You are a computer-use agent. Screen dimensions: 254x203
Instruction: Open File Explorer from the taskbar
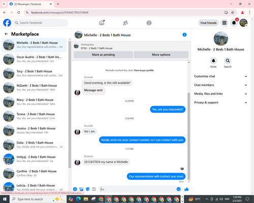[86, 199]
